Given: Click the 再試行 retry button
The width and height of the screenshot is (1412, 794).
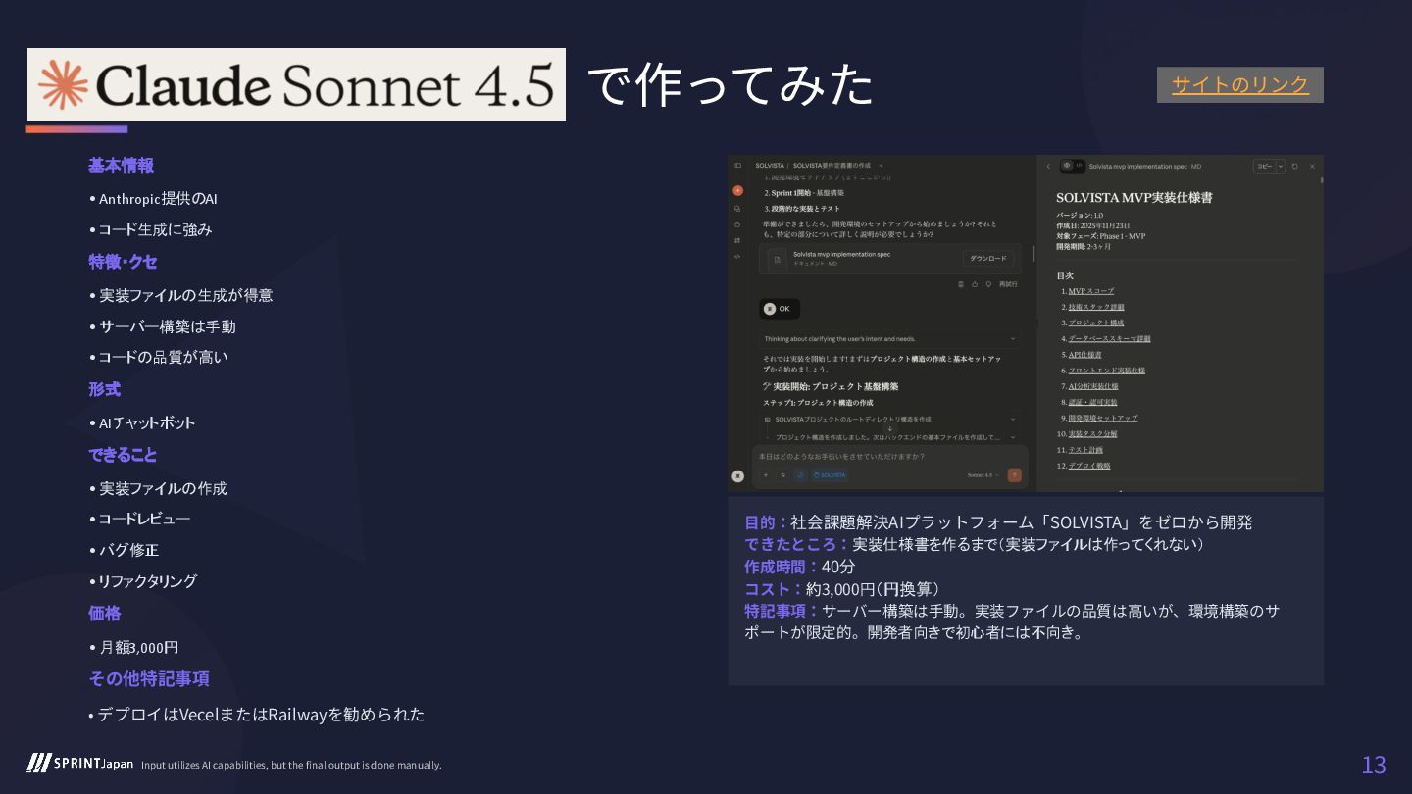Looking at the screenshot, I should [1008, 284].
